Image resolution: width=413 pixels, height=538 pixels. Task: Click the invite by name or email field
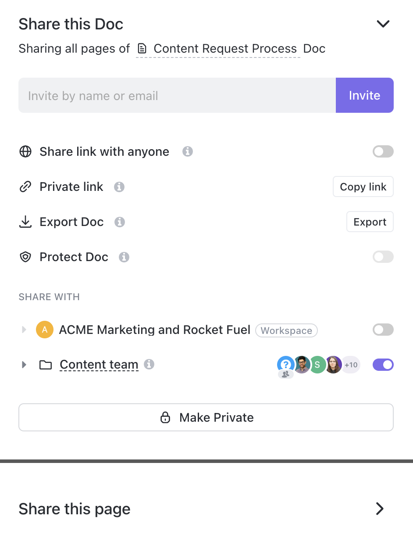[x=175, y=95]
